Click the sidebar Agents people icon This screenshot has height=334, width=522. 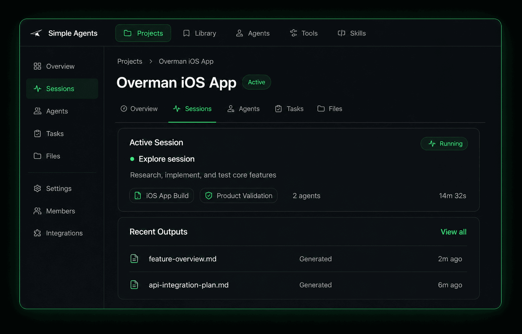click(37, 111)
